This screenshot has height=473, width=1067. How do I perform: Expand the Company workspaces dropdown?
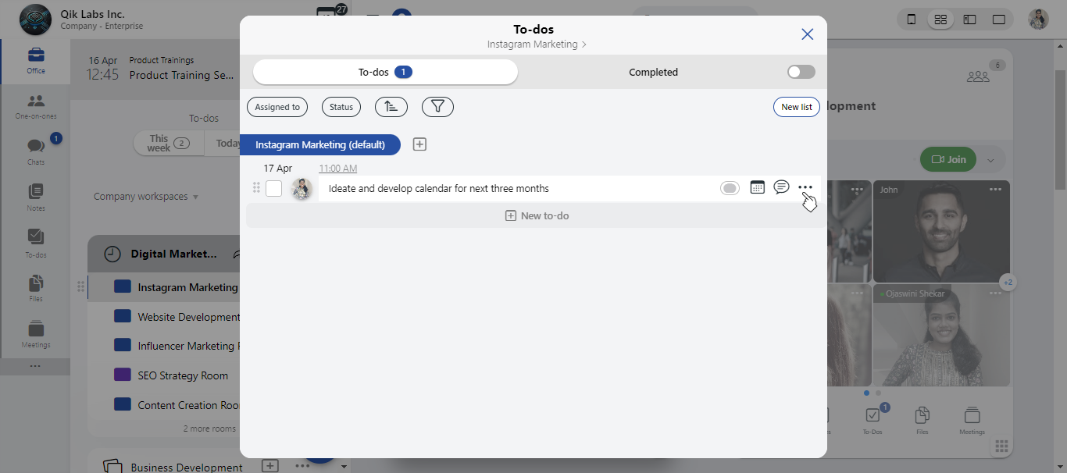146,197
